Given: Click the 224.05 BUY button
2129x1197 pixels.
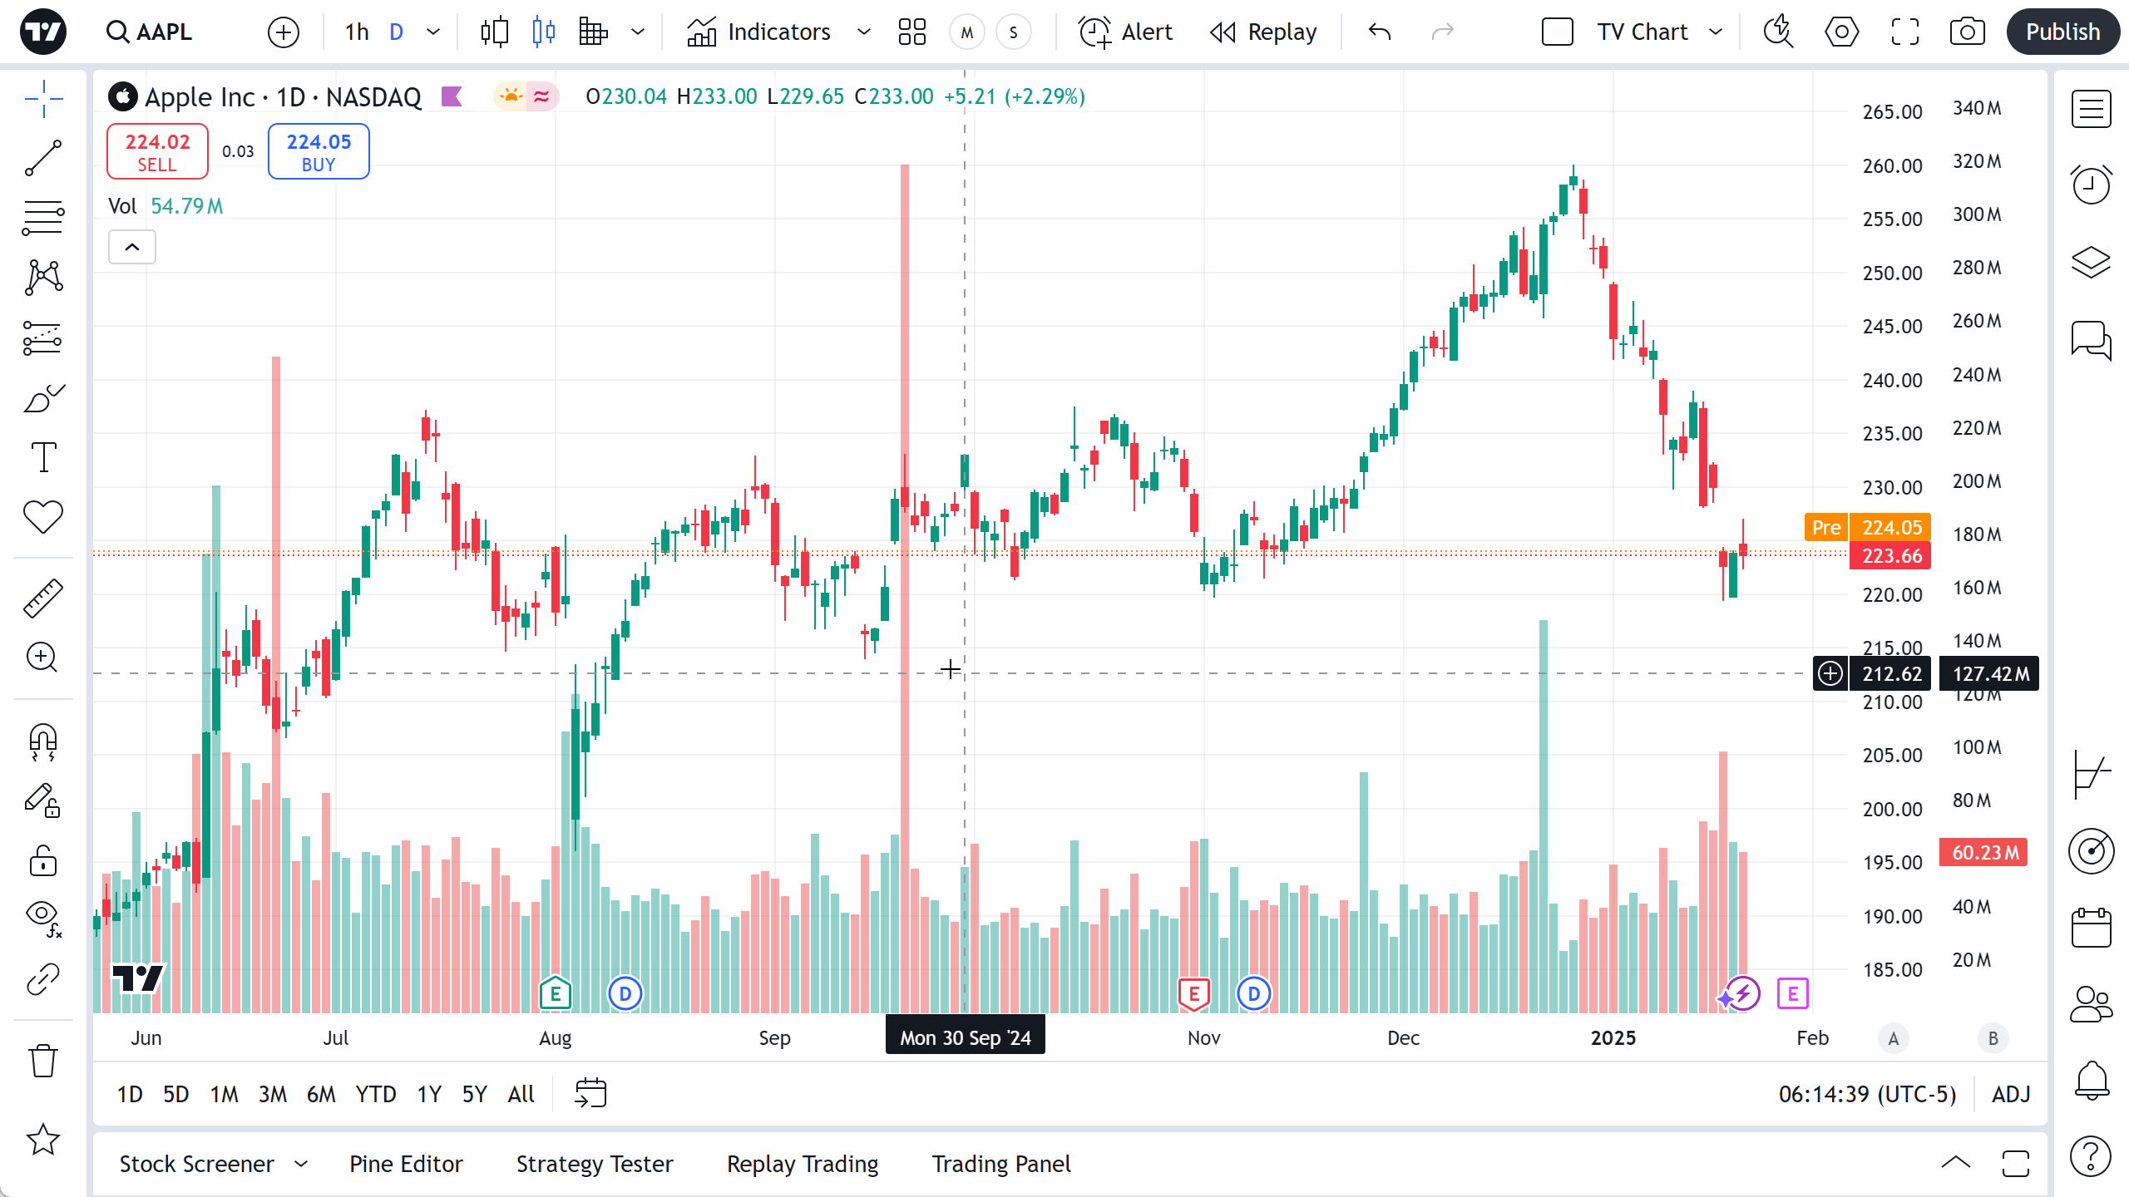Looking at the screenshot, I should pyautogui.click(x=319, y=152).
